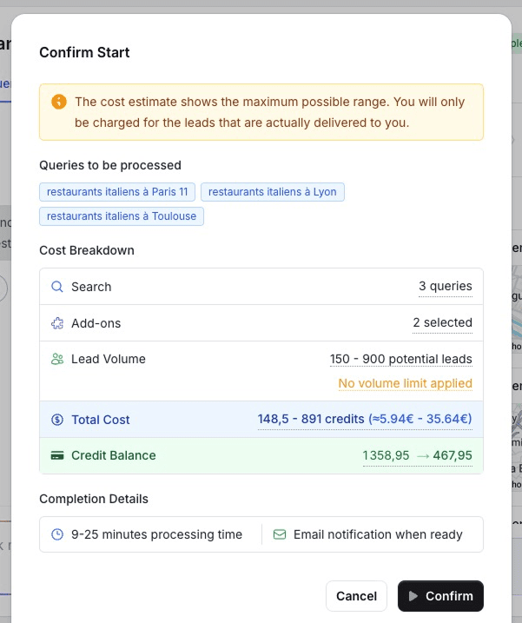Click the '2 selected' add-ons value

[x=442, y=323]
